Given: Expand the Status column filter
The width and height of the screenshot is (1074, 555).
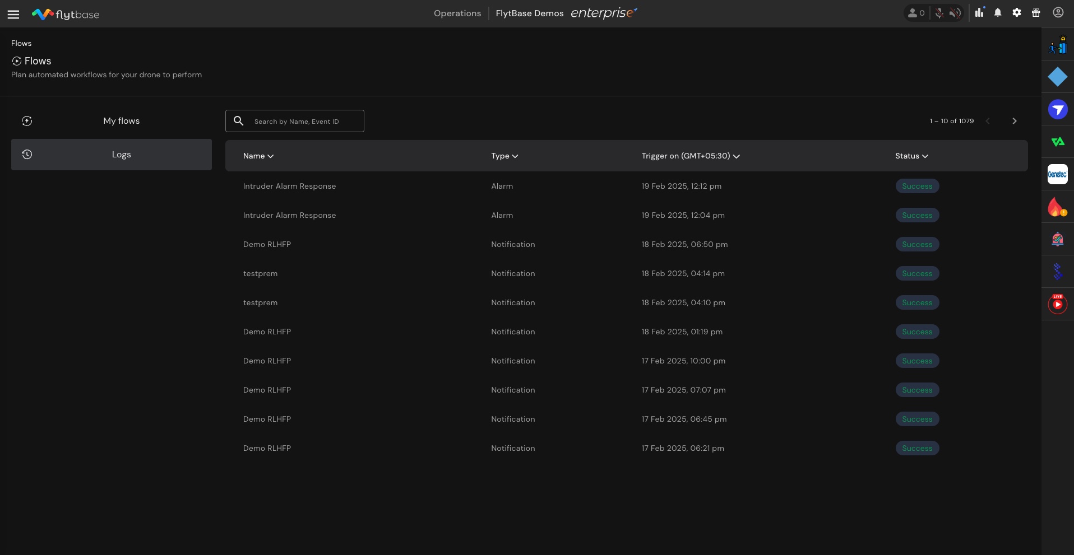Looking at the screenshot, I should pos(911,156).
